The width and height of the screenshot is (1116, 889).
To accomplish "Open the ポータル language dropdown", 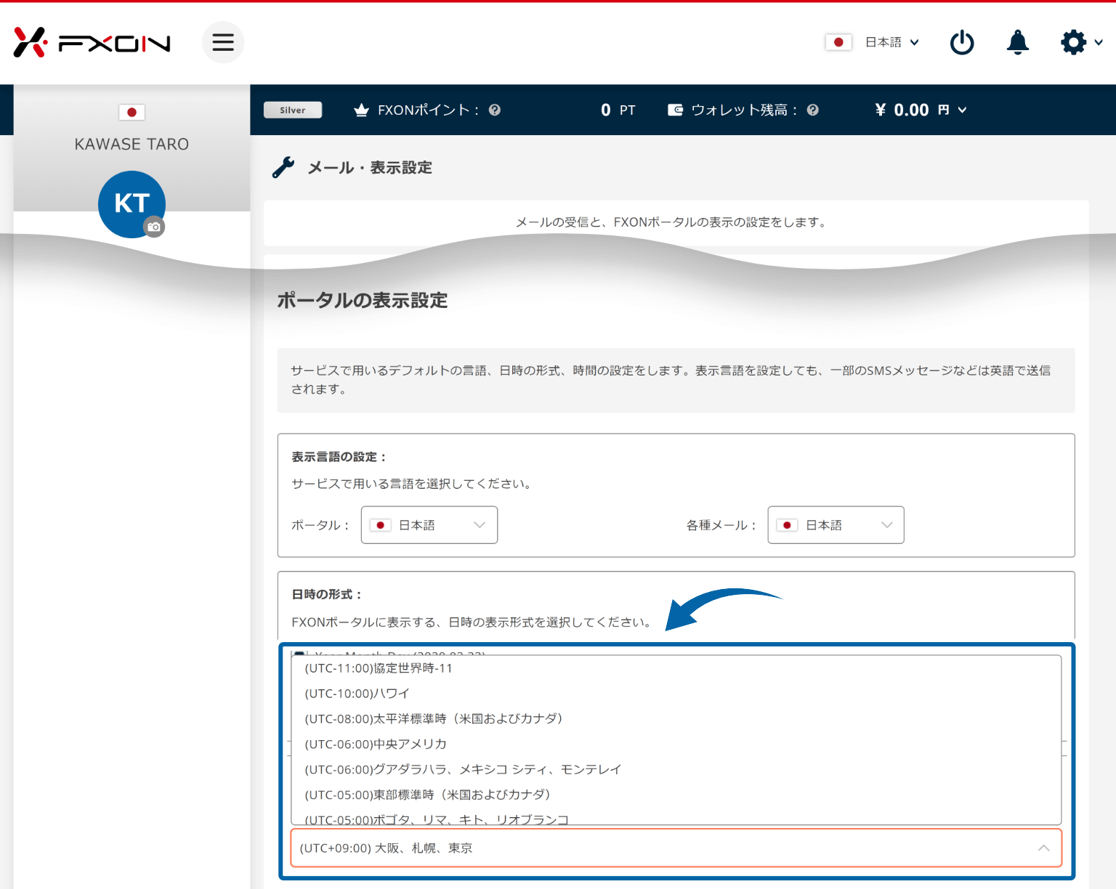I will click(x=429, y=525).
